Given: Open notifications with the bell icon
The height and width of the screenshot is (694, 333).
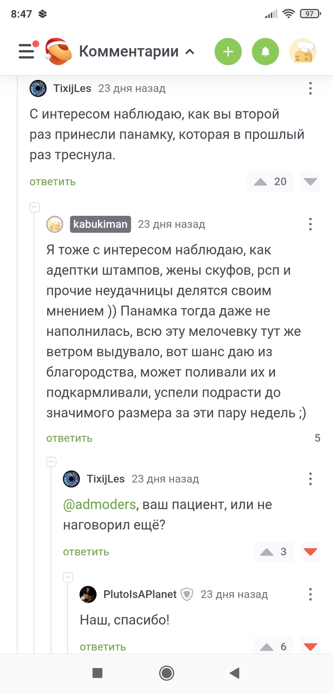Looking at the screenshot, I should tap(265, 51).
